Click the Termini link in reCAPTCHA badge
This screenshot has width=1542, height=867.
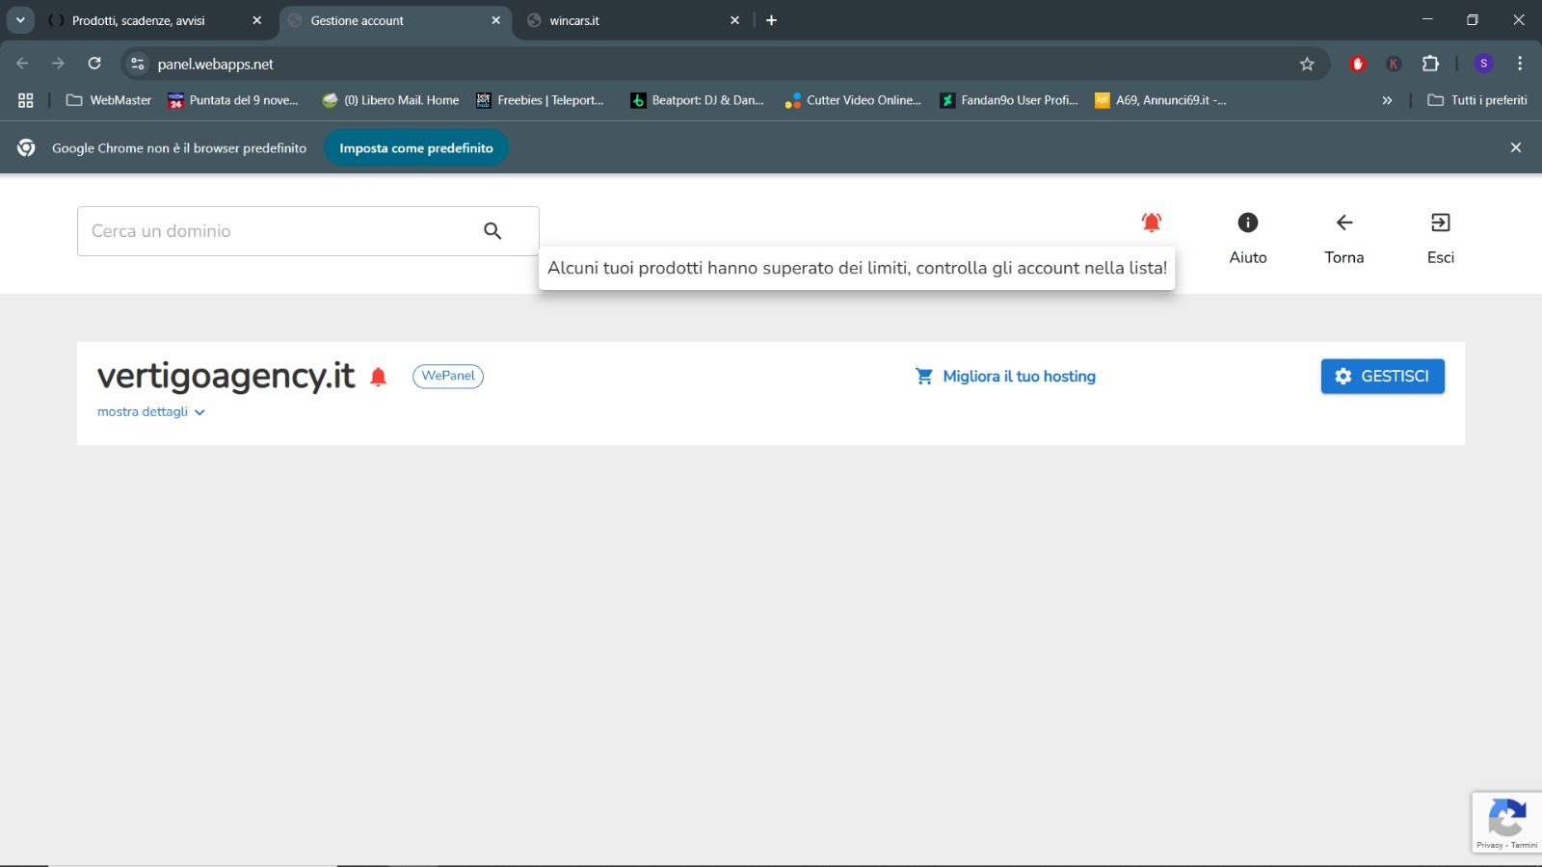pos(1525,845)
